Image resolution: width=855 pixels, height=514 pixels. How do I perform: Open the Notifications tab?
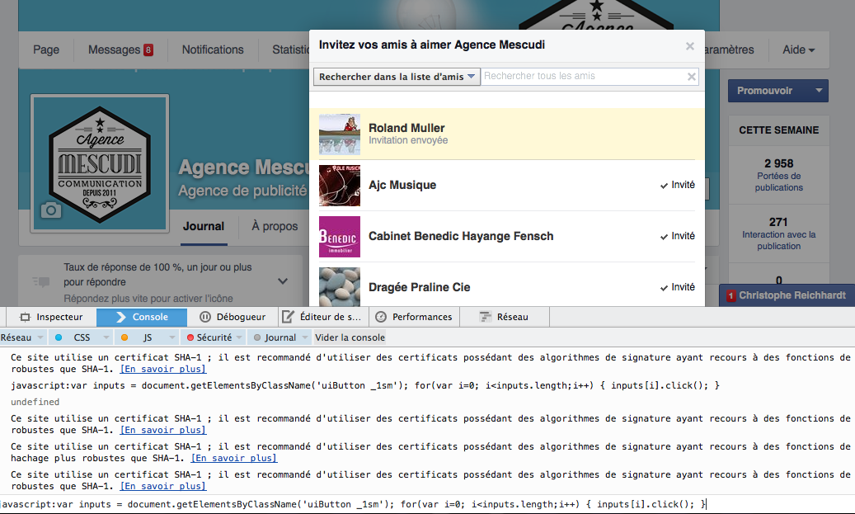(x=213, y=50)
